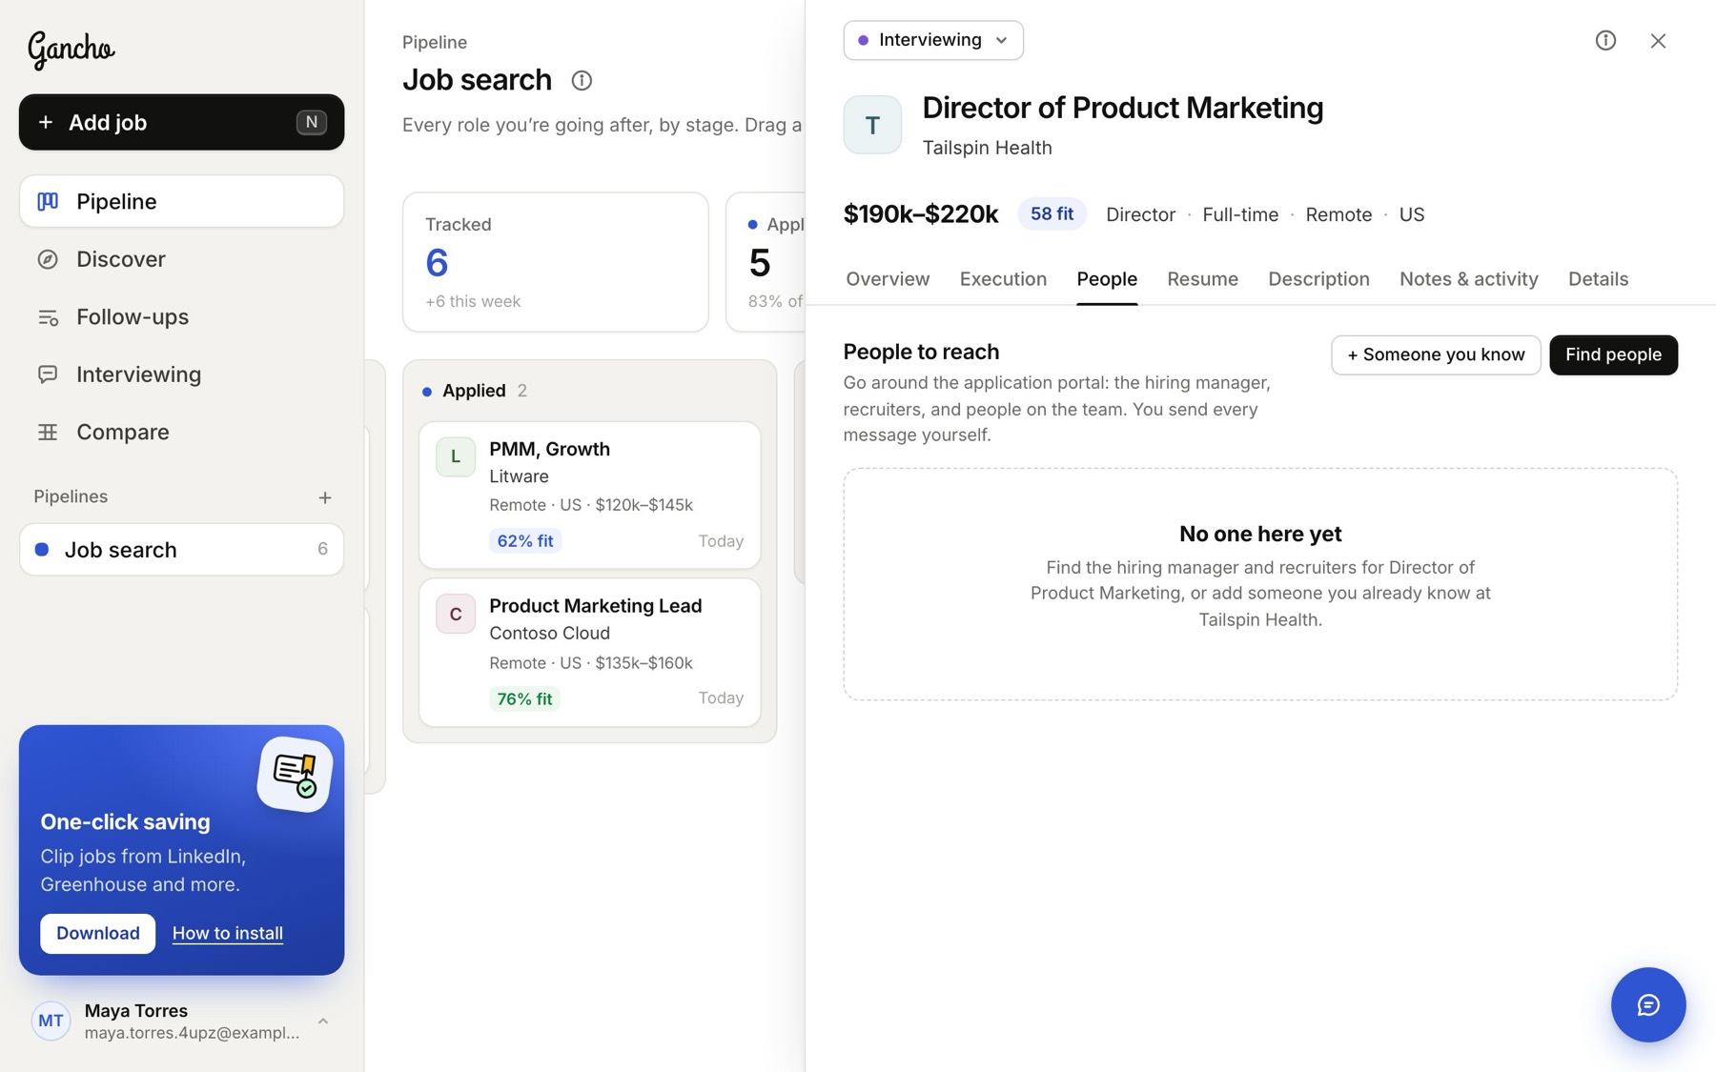Image resolution: width=1716 pixels, height=1072 pixels.
Task: Open the PMM, Growth job card
Action: tap(589, 495)
